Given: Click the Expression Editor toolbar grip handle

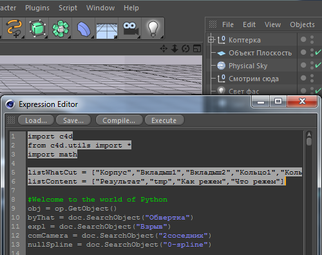Looking at the screenshot, I should 12,120.
